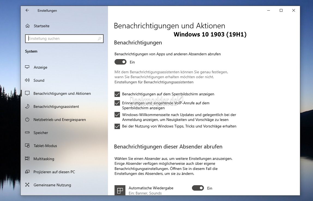Click the magnifier icon in search box
Viewport: 313px width, 201px height.
pos(100,38)
